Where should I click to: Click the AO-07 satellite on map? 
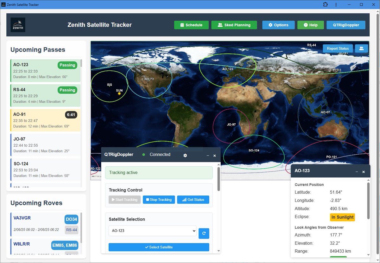pyautogui.click(x=325, y=112)
